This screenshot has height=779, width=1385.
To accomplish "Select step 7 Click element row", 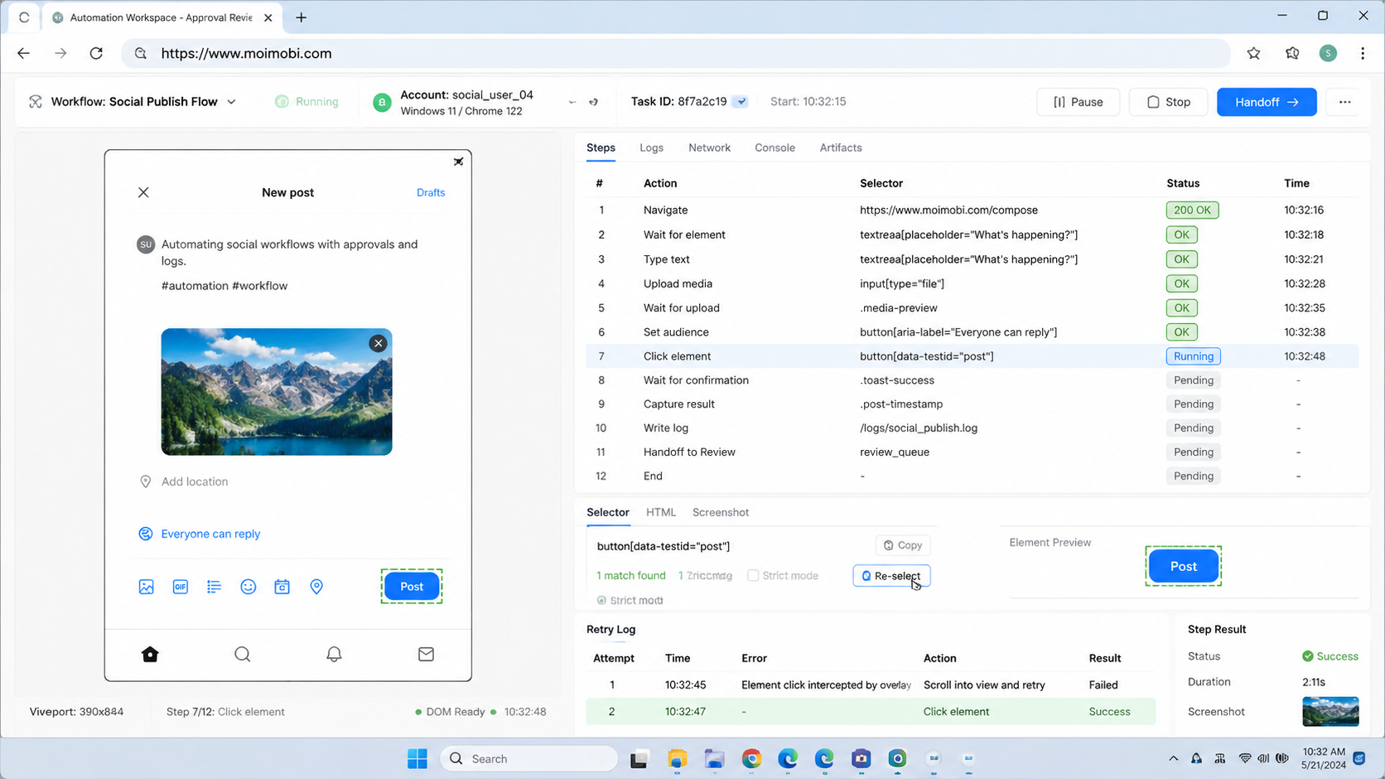I will 972,356.
